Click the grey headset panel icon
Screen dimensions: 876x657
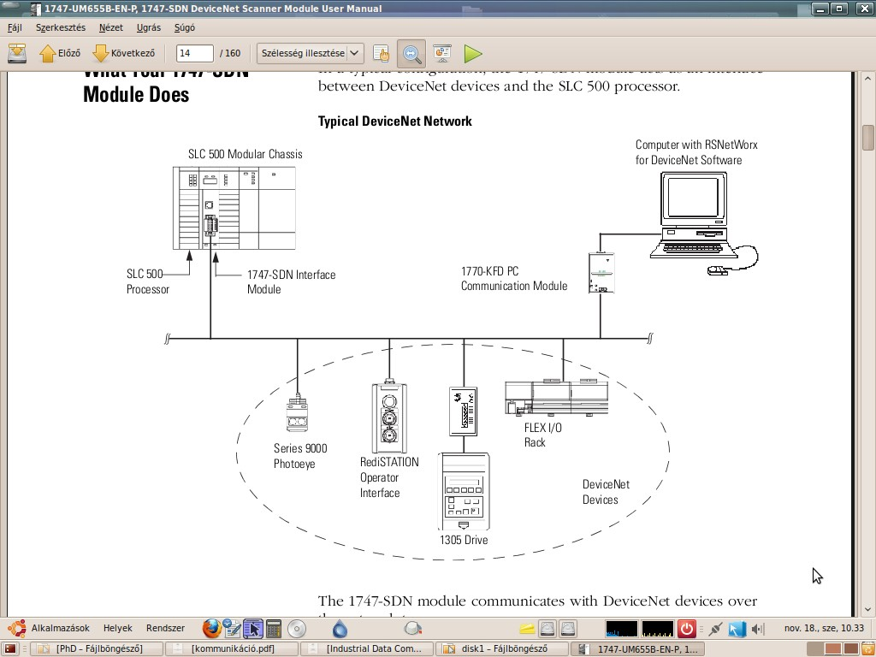coord(412,629)
